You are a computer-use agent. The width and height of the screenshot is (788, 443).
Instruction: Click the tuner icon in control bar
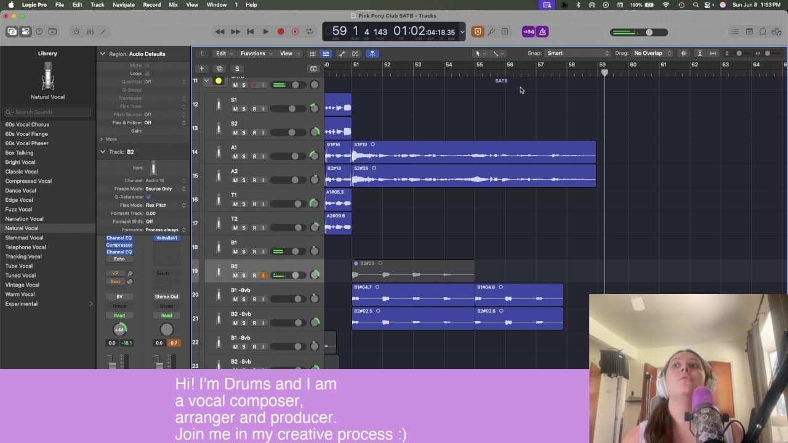[x=491, y=31]
